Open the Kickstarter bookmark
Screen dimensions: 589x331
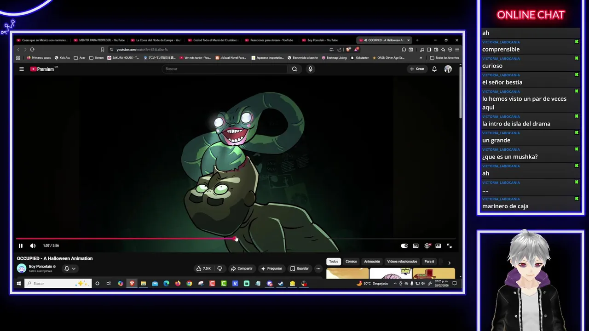(x=359, y=57)
